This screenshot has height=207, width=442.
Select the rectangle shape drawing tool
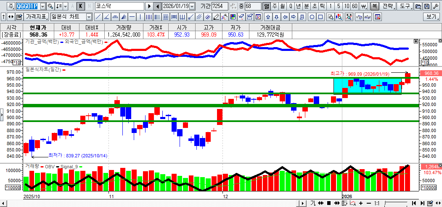[320, 17]
